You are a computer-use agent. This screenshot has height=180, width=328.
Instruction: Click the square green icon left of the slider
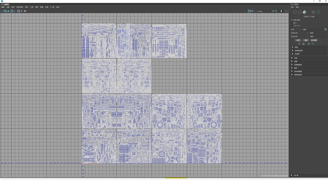[276, 11]
